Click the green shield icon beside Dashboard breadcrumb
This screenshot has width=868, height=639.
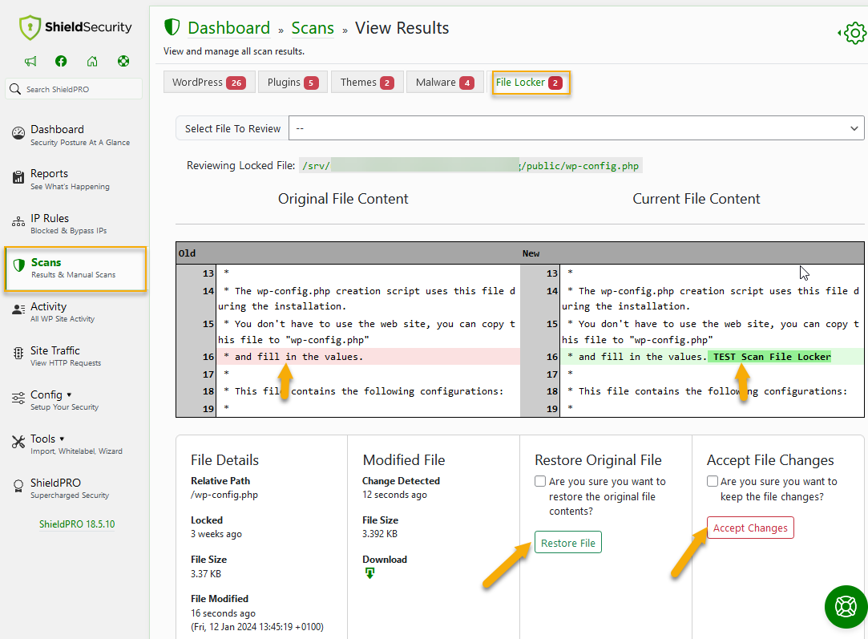[172, 26]
